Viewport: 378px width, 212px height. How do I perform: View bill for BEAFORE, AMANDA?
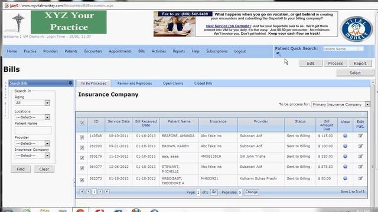point(345,136)
